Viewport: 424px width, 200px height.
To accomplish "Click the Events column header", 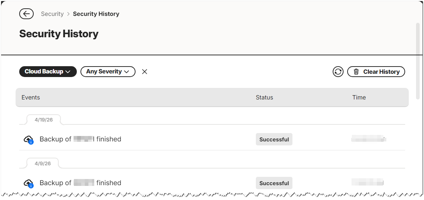I will click(x=30, y=97).
